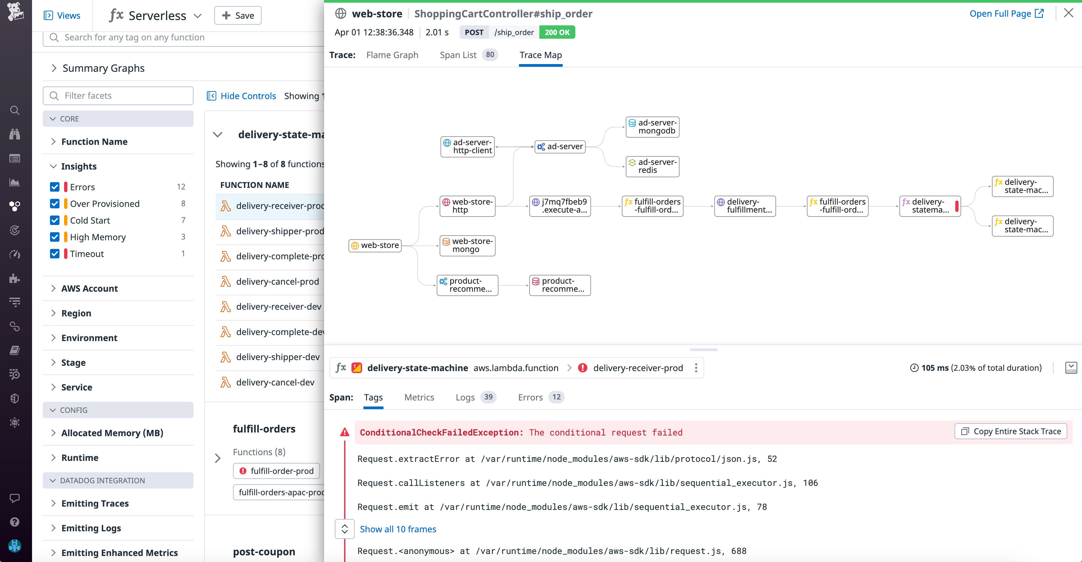
Task: Open the Metrics span tab
Action: [419, 397]
